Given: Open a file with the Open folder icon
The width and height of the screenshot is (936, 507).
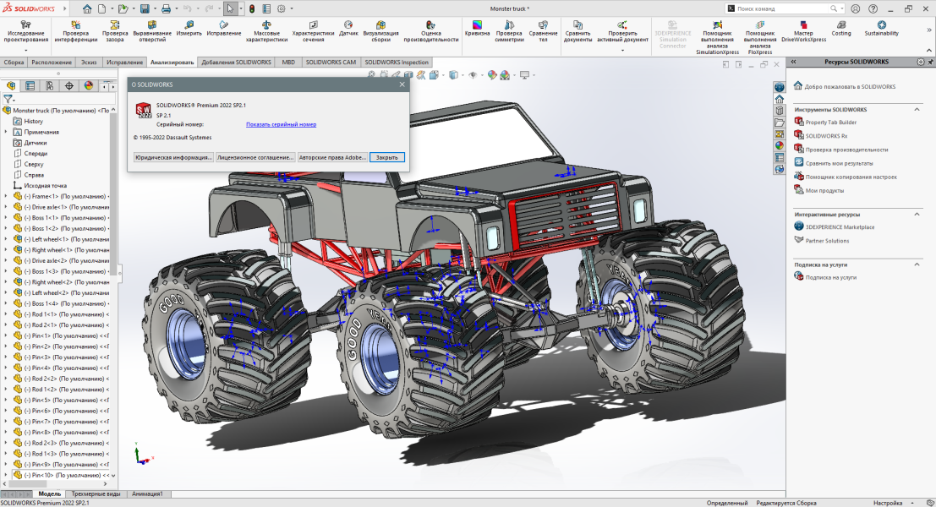Looking at the screenshot, I should pyautogui.click(x=123, y=9).
